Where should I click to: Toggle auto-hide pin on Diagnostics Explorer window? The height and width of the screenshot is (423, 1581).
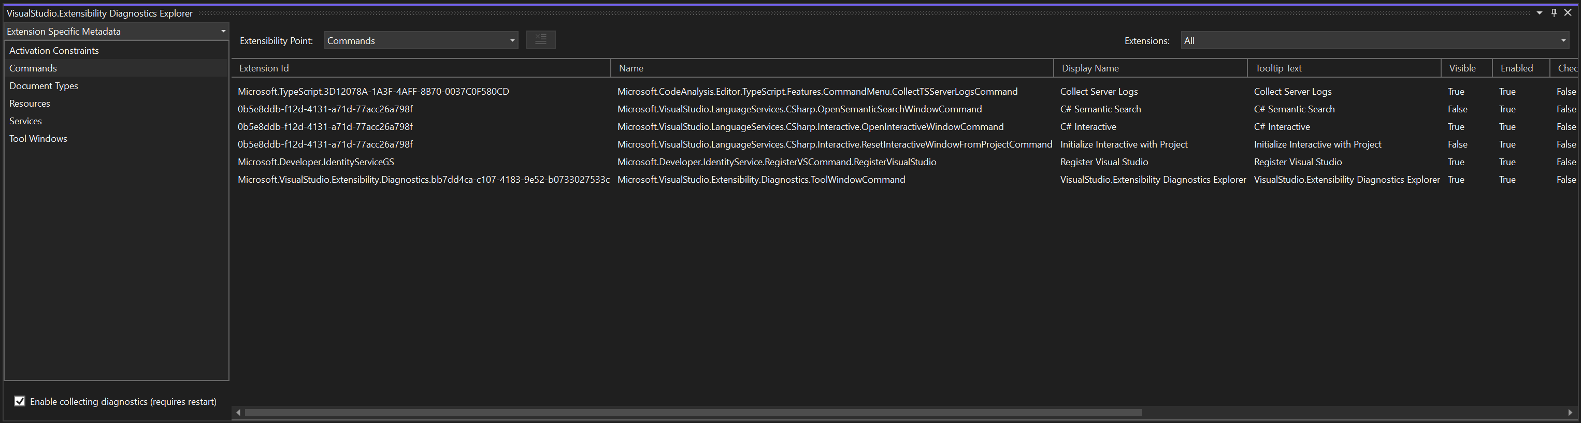(x=1554, y=13)
